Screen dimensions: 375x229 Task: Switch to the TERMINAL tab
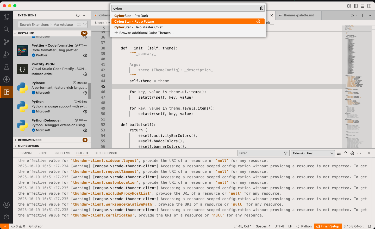(x=25, y=153)
